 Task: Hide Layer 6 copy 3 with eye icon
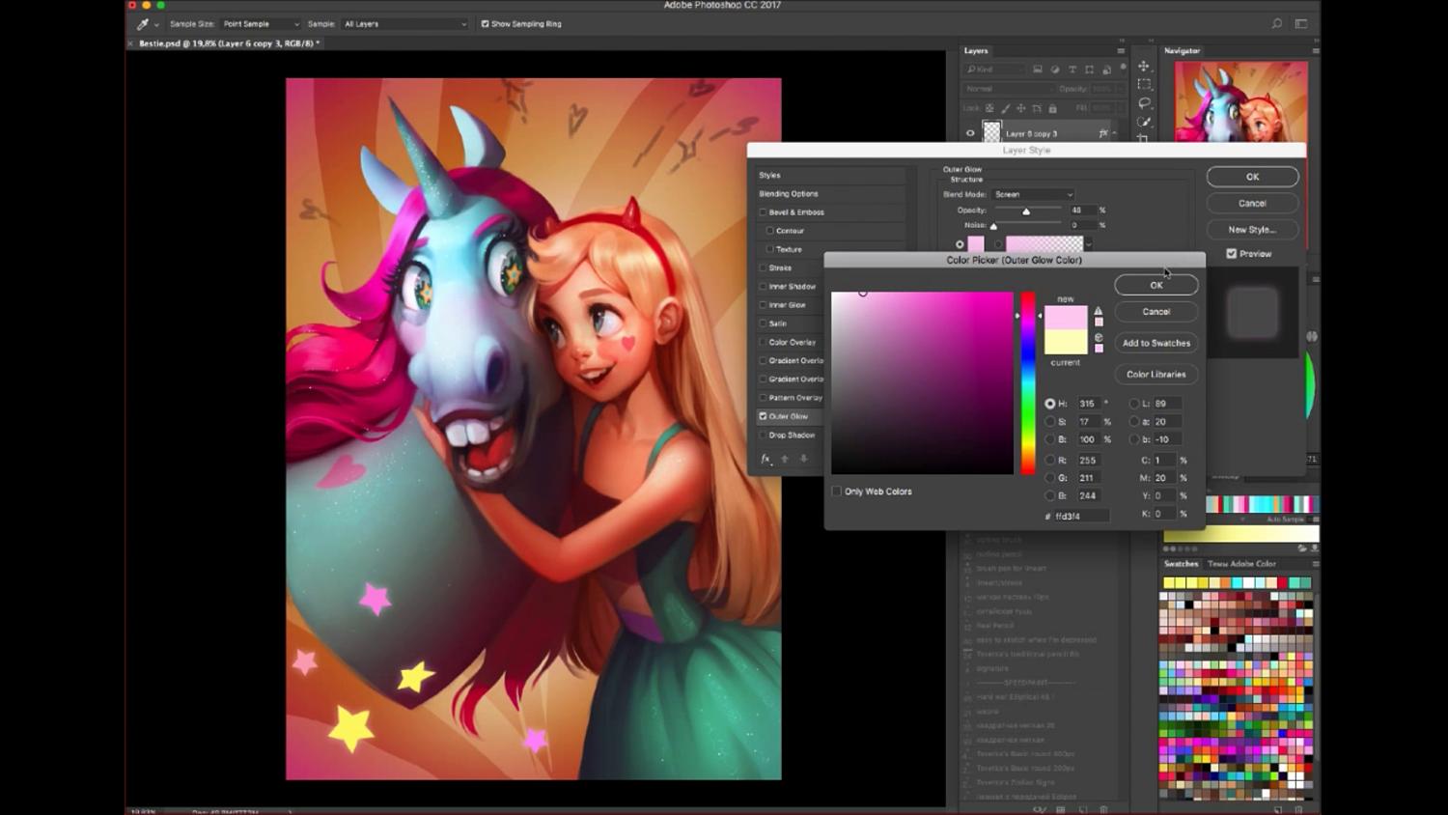[970, 133]
